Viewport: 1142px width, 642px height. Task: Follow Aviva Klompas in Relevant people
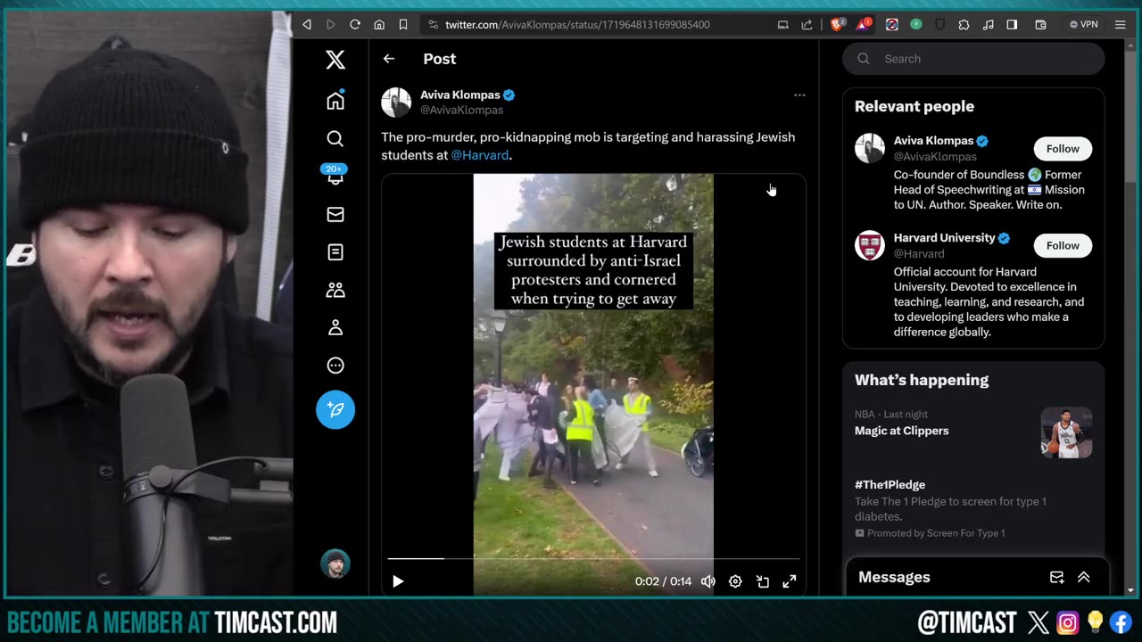click(1063, 149)
